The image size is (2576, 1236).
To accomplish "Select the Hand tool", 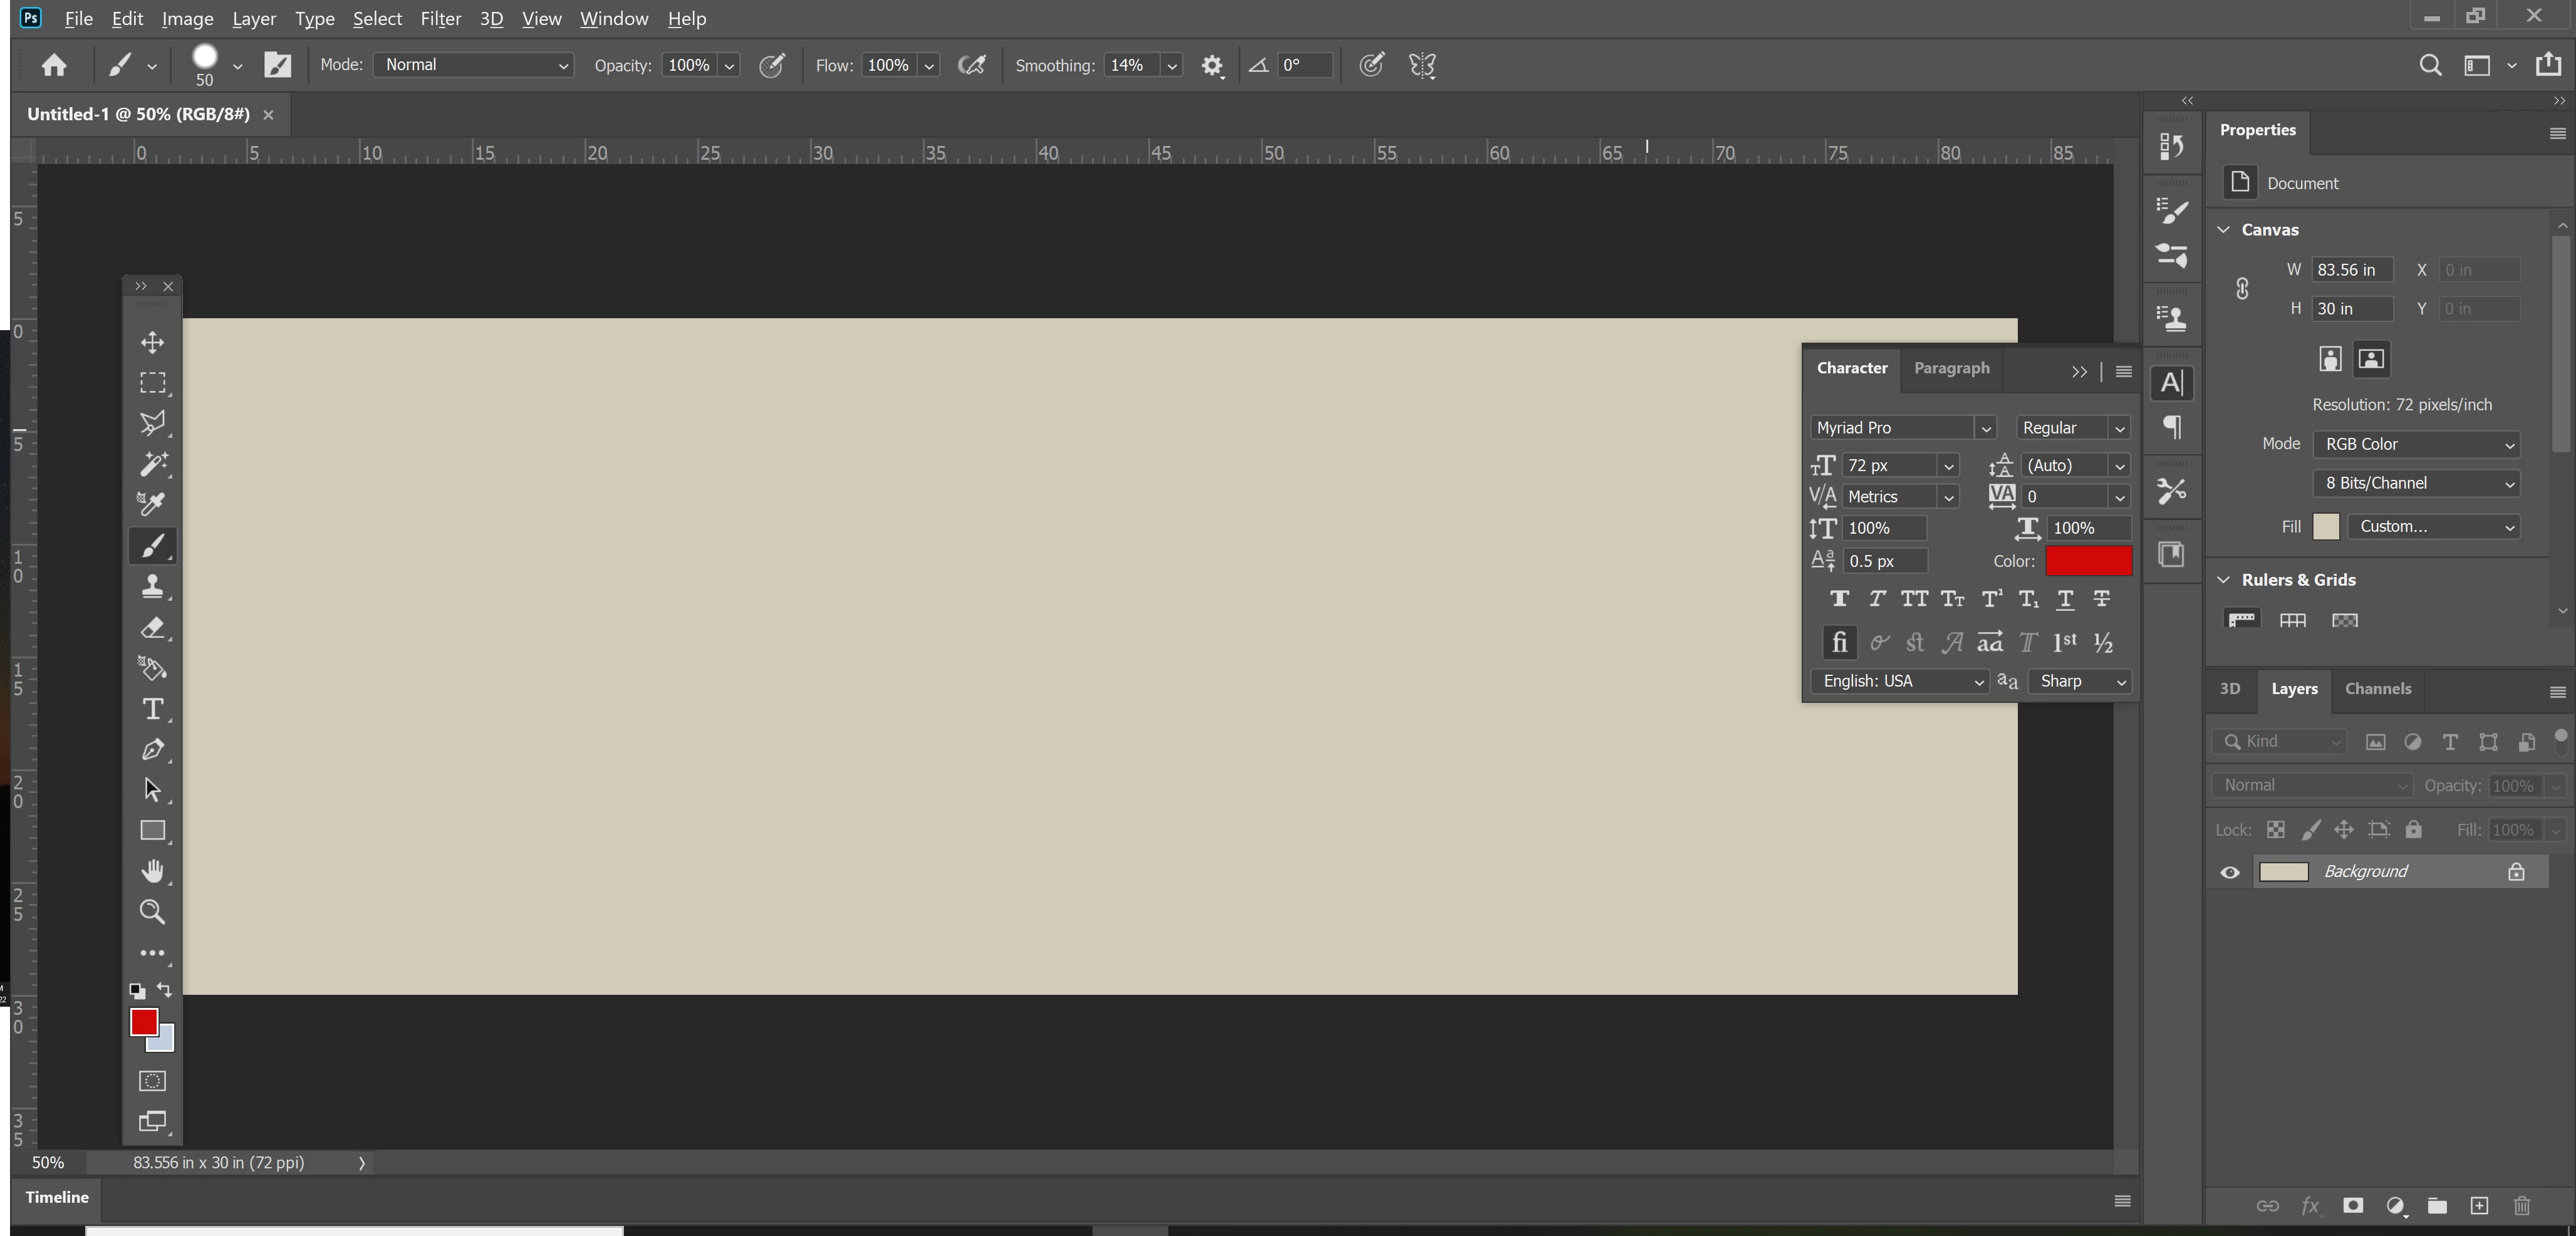I will 152,871.
